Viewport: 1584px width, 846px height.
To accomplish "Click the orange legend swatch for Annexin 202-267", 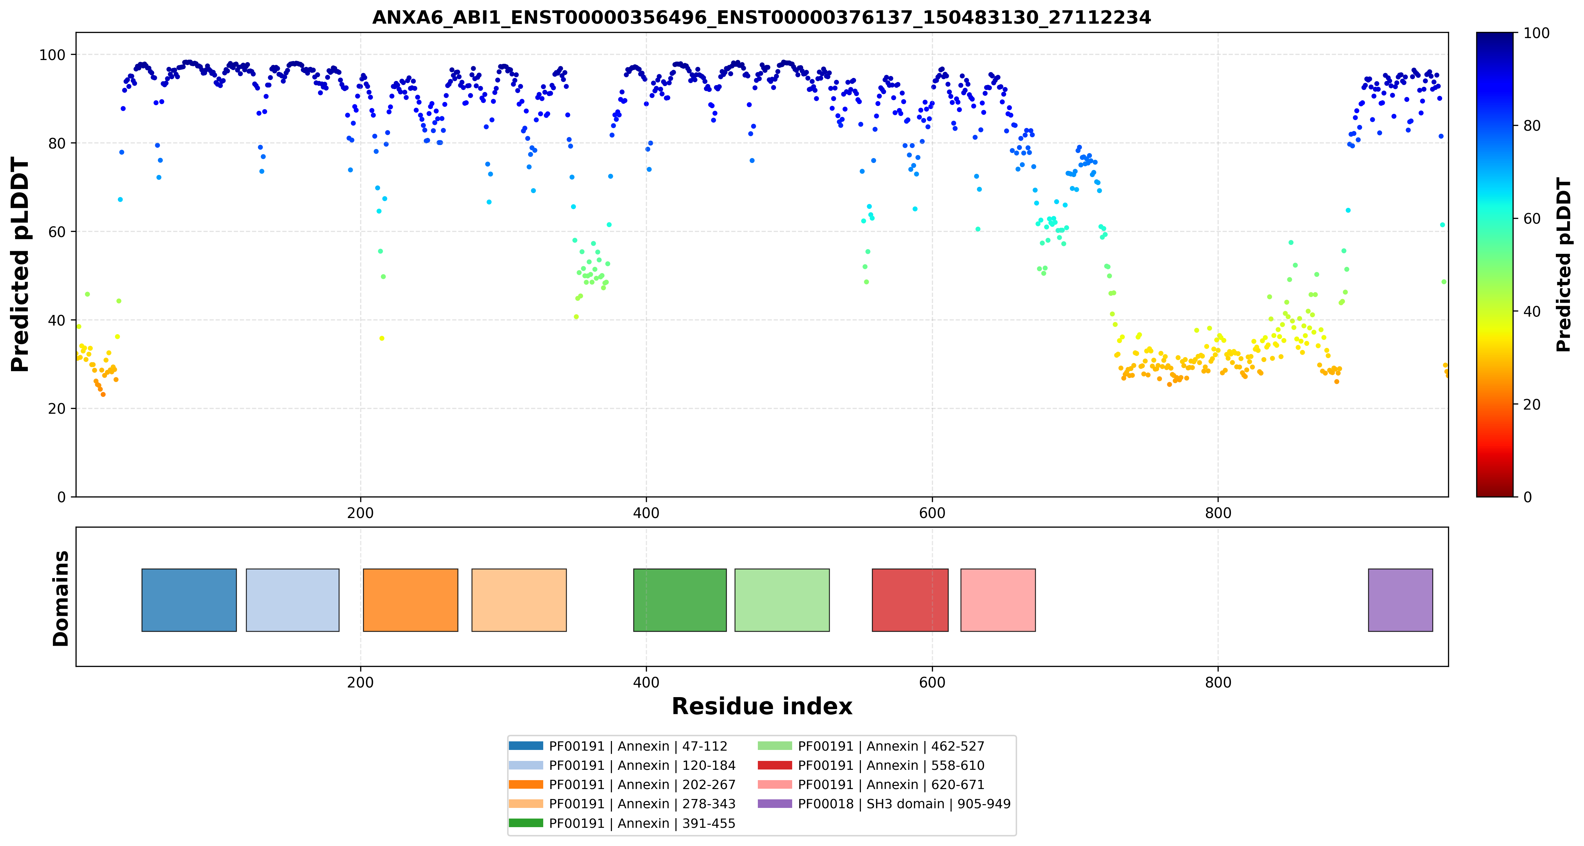I will [x=526, y=785].
